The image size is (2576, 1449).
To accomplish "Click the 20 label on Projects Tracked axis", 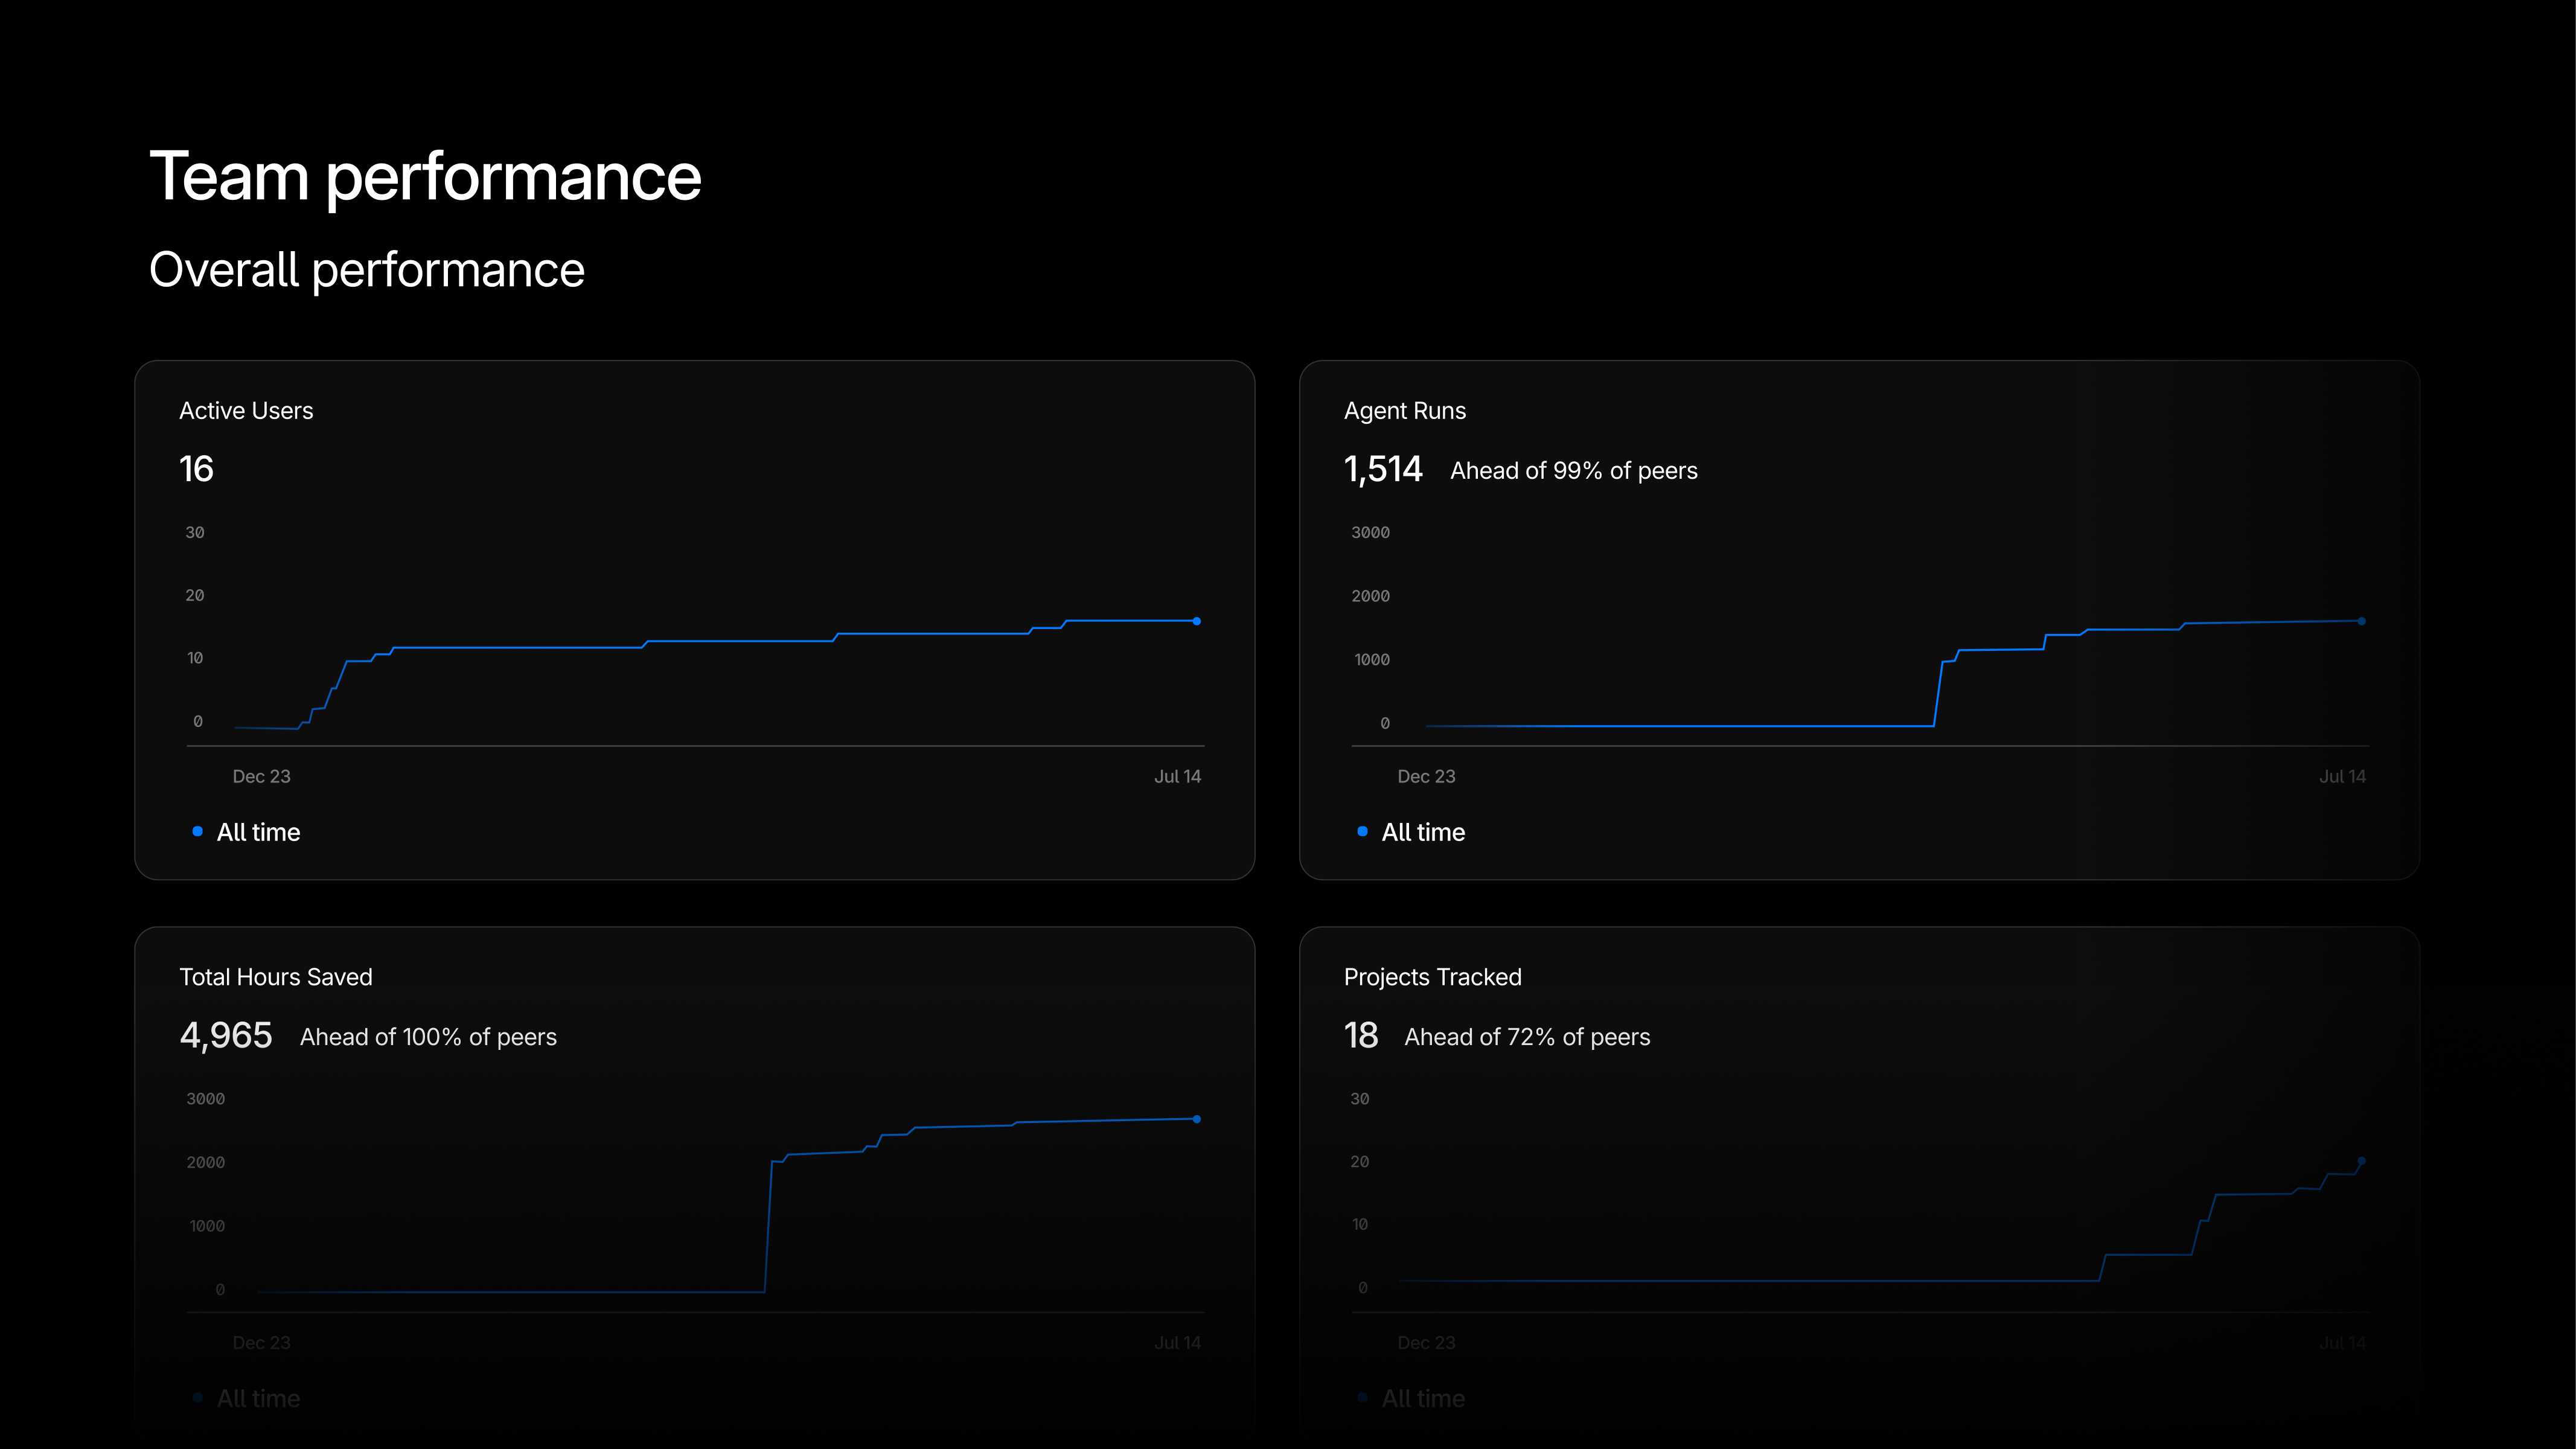I will (x=1360, y=1162).
